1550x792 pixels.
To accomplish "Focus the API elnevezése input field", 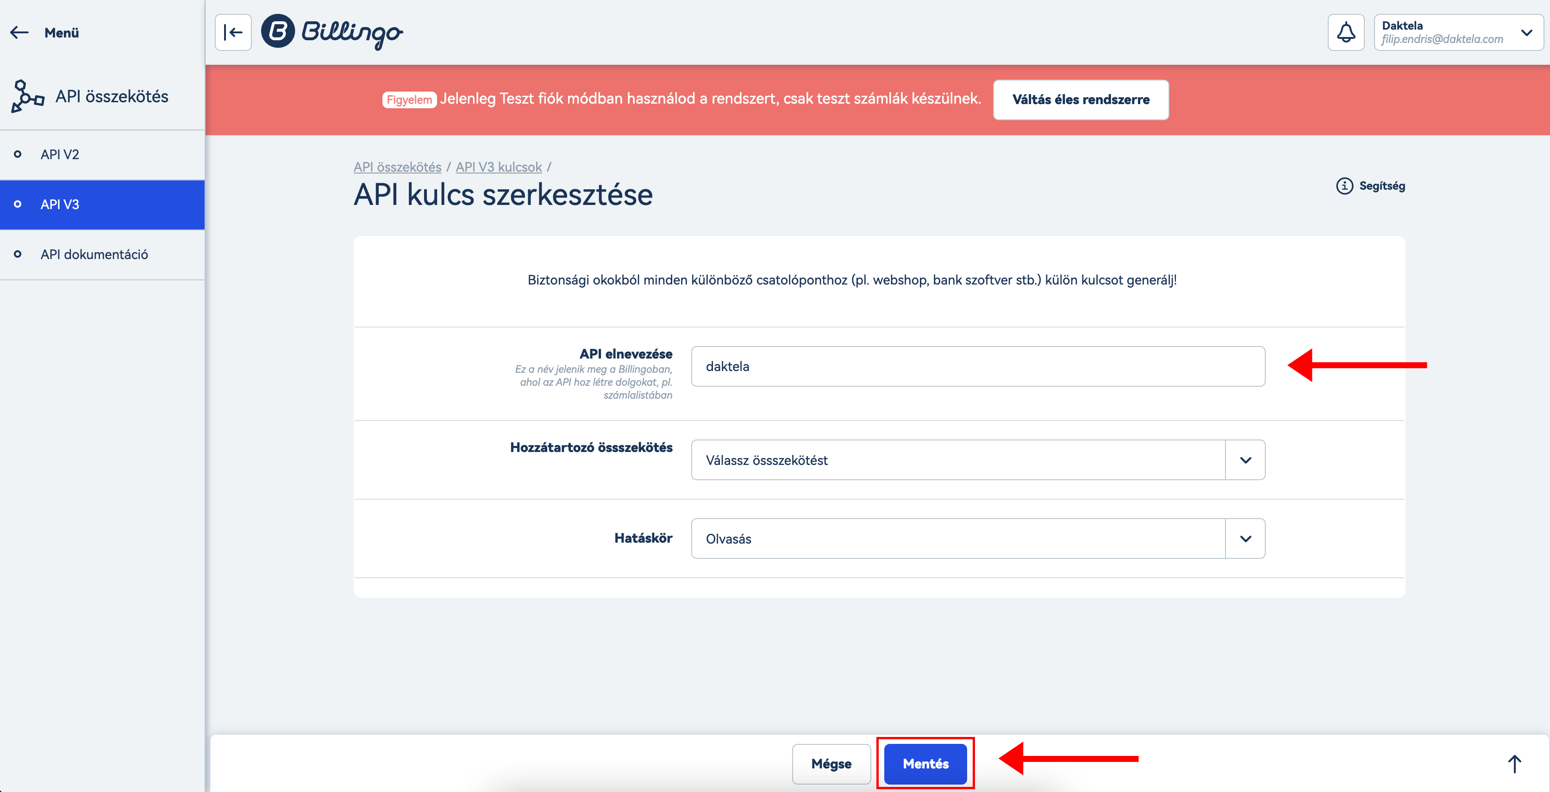I will [x=977, y=366].
